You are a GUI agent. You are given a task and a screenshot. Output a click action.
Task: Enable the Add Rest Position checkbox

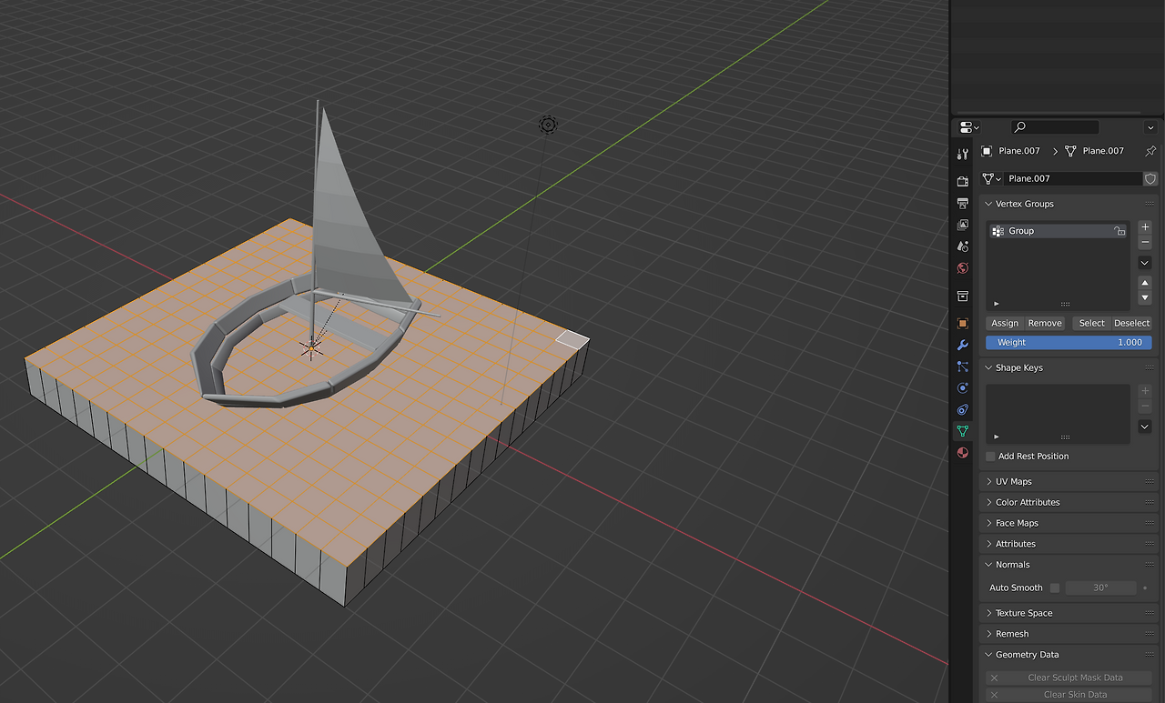point(991,457)
